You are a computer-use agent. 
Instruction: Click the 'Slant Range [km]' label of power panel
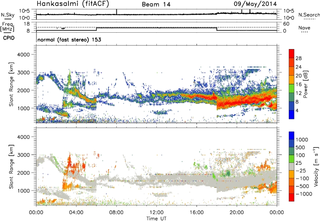(x=11, y=85)
